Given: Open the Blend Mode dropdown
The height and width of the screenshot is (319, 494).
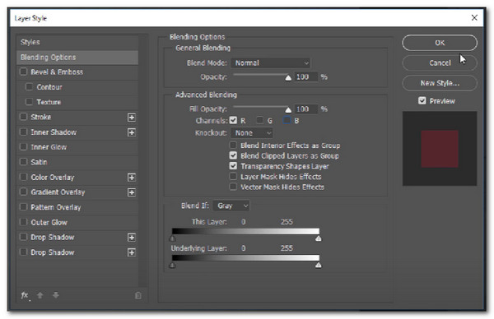Looking at the screenshot, I should (x=271, y=63).
